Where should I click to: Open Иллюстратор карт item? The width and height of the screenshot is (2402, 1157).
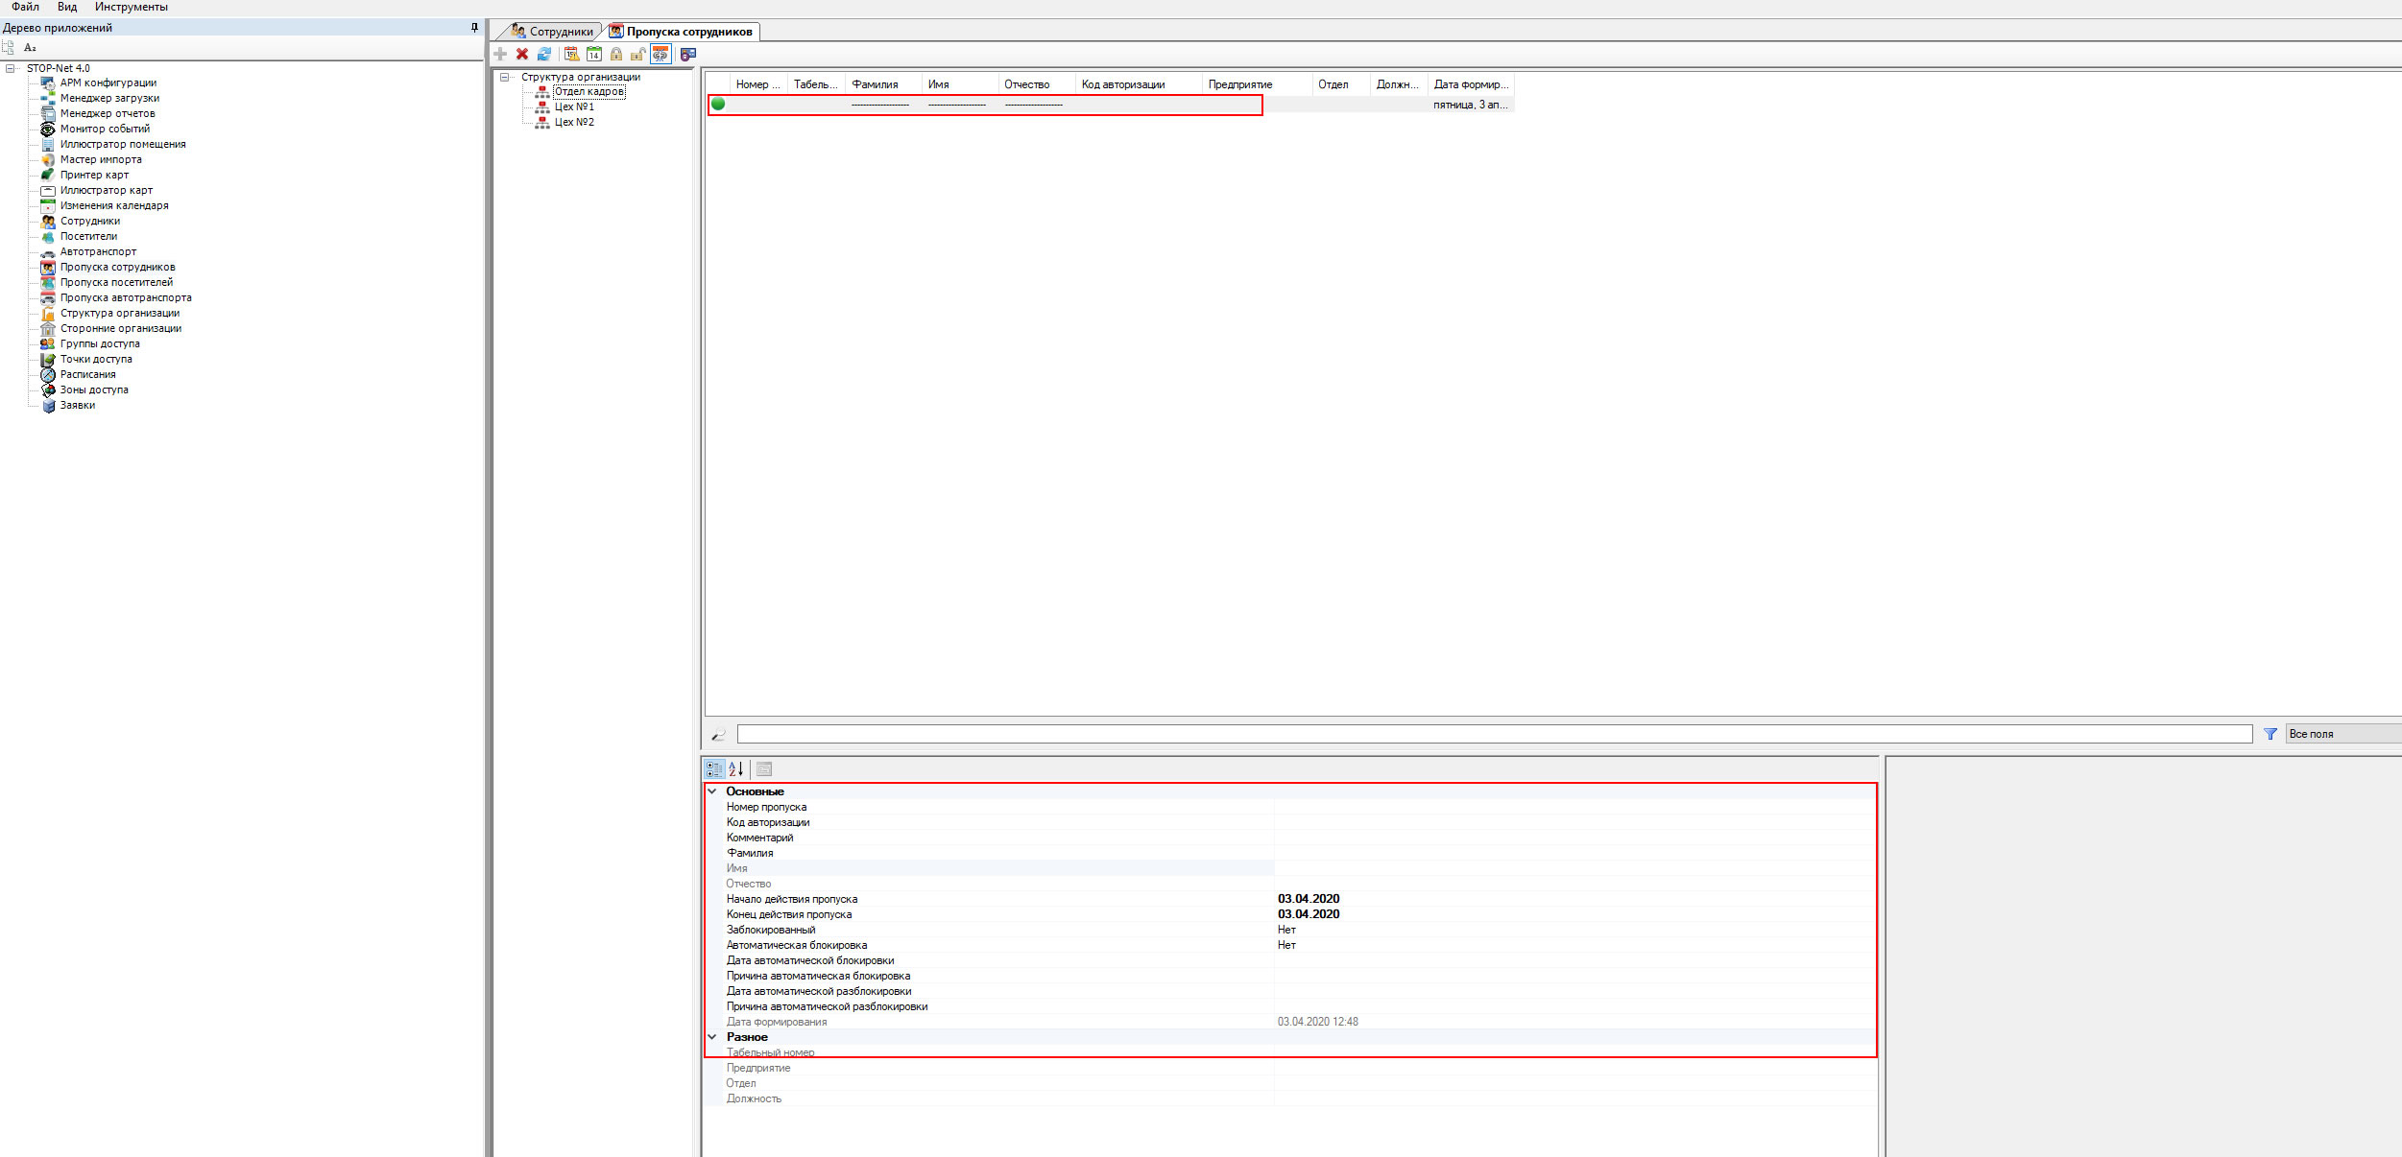(x=107, y=190)
